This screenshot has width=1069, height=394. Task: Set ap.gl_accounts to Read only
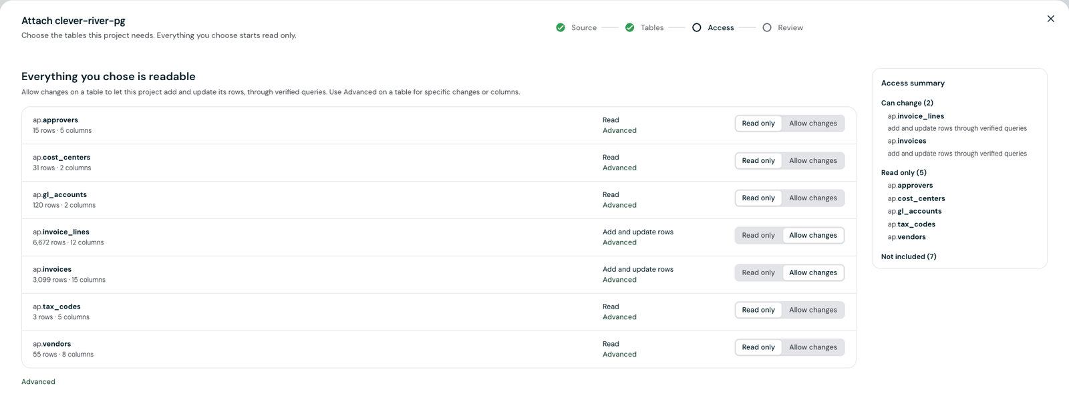tap(758, 198)
